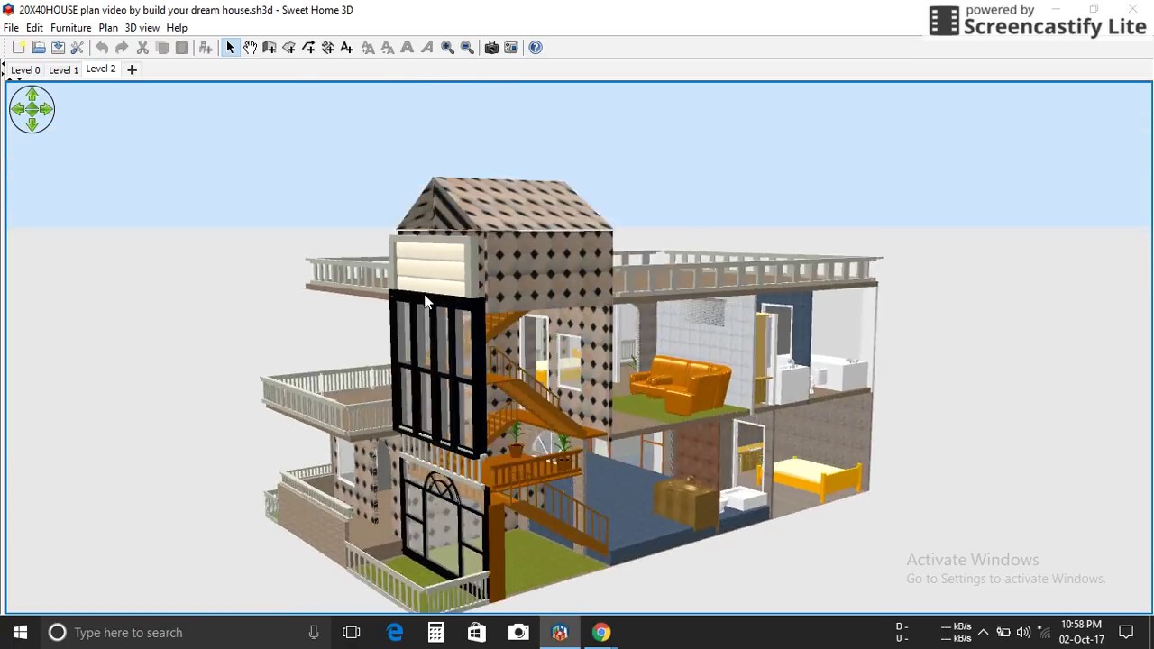This screenshot has width=1154, height=649.
Task: Click the Open home folder icon
Action: (39, 47)
